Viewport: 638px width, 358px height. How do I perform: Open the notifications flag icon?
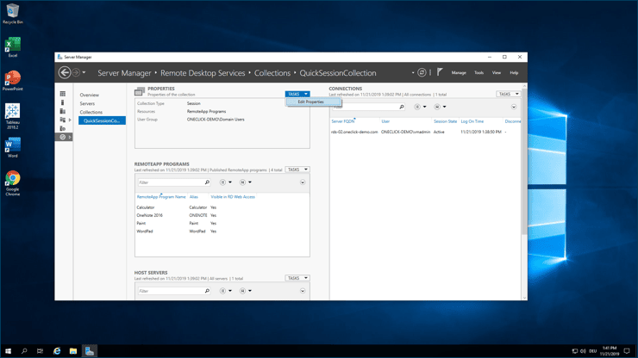pyautogui.click(x=440, y=72)
